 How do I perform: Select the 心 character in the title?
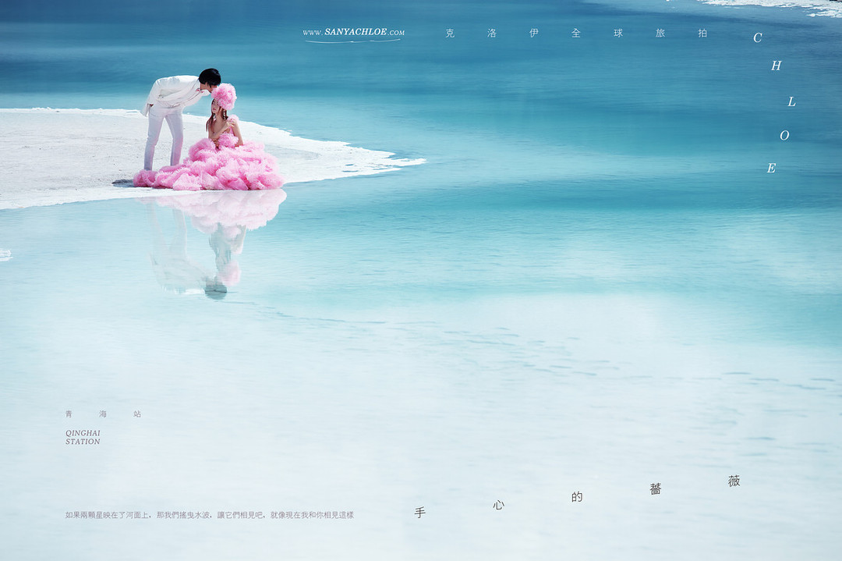pos(498,505)
